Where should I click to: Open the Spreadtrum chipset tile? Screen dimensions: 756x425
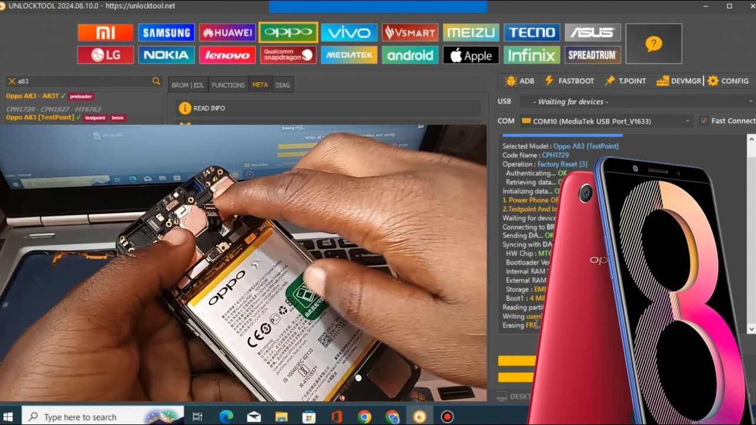pos(592,55)
